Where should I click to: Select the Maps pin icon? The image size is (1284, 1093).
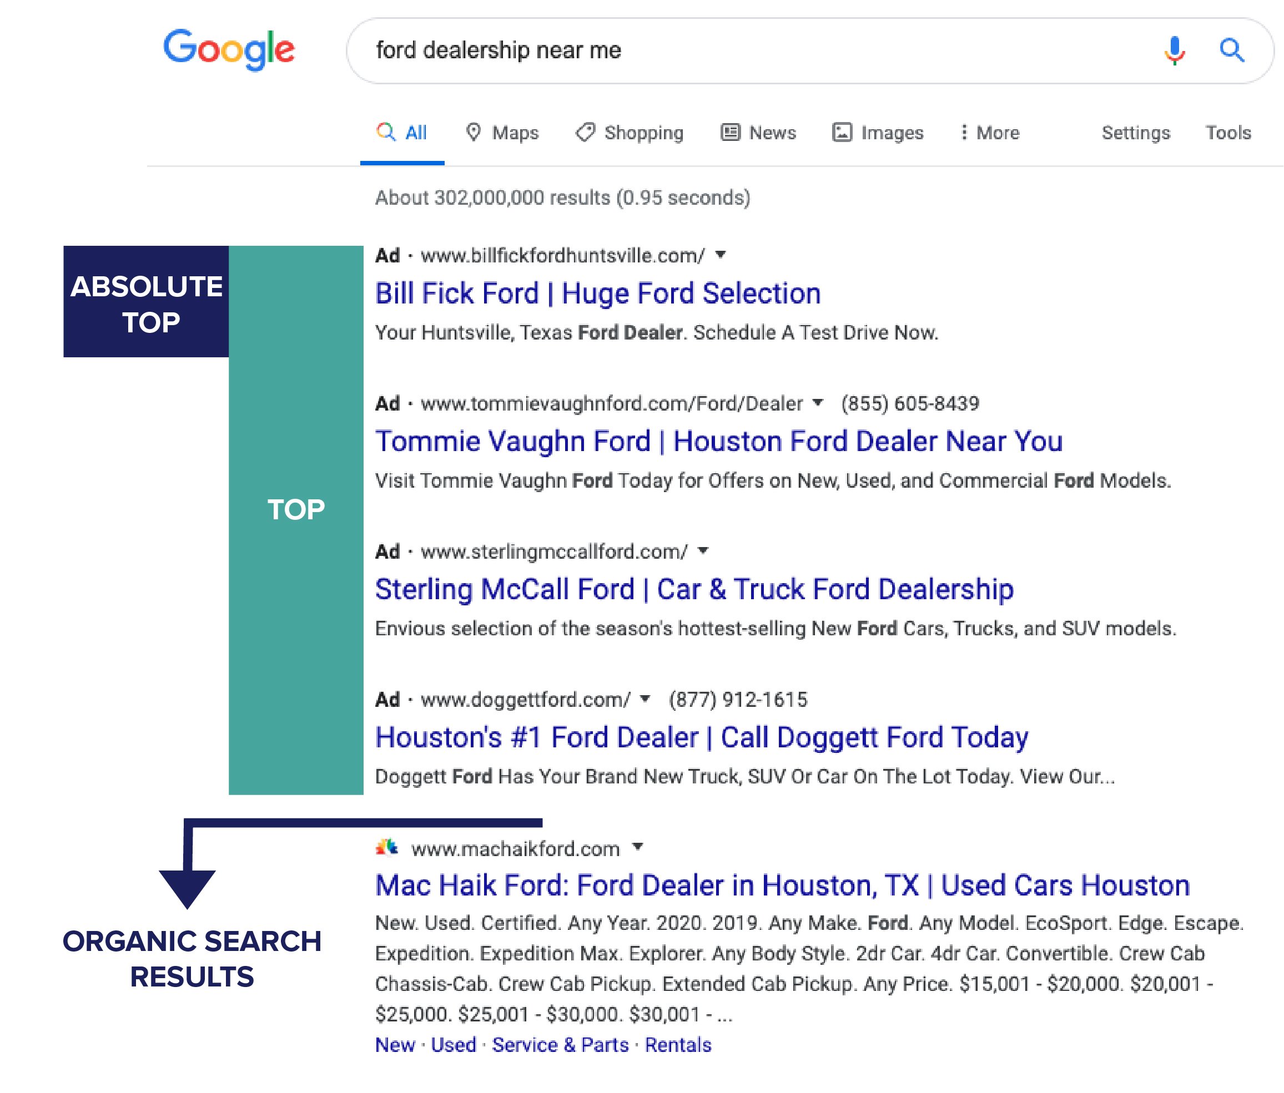coord(475,132)
